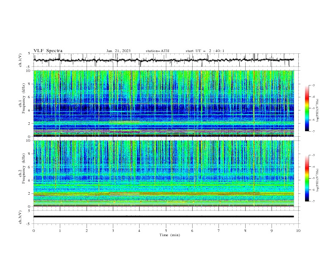The height and width of the screenshot is (259, 336).
Task: Click the "station=ATH" header label
Action: (157, 51)
